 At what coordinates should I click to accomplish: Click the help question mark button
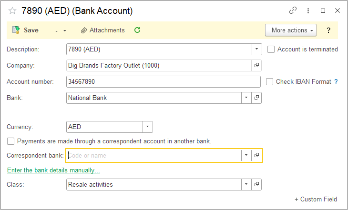[x=328, y=30]
